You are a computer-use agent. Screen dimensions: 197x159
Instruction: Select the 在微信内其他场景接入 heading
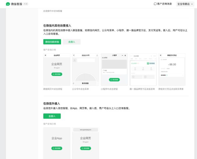(x=57, y=26)
